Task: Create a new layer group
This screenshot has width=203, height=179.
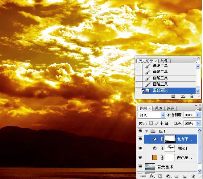Action: (176, 176)
